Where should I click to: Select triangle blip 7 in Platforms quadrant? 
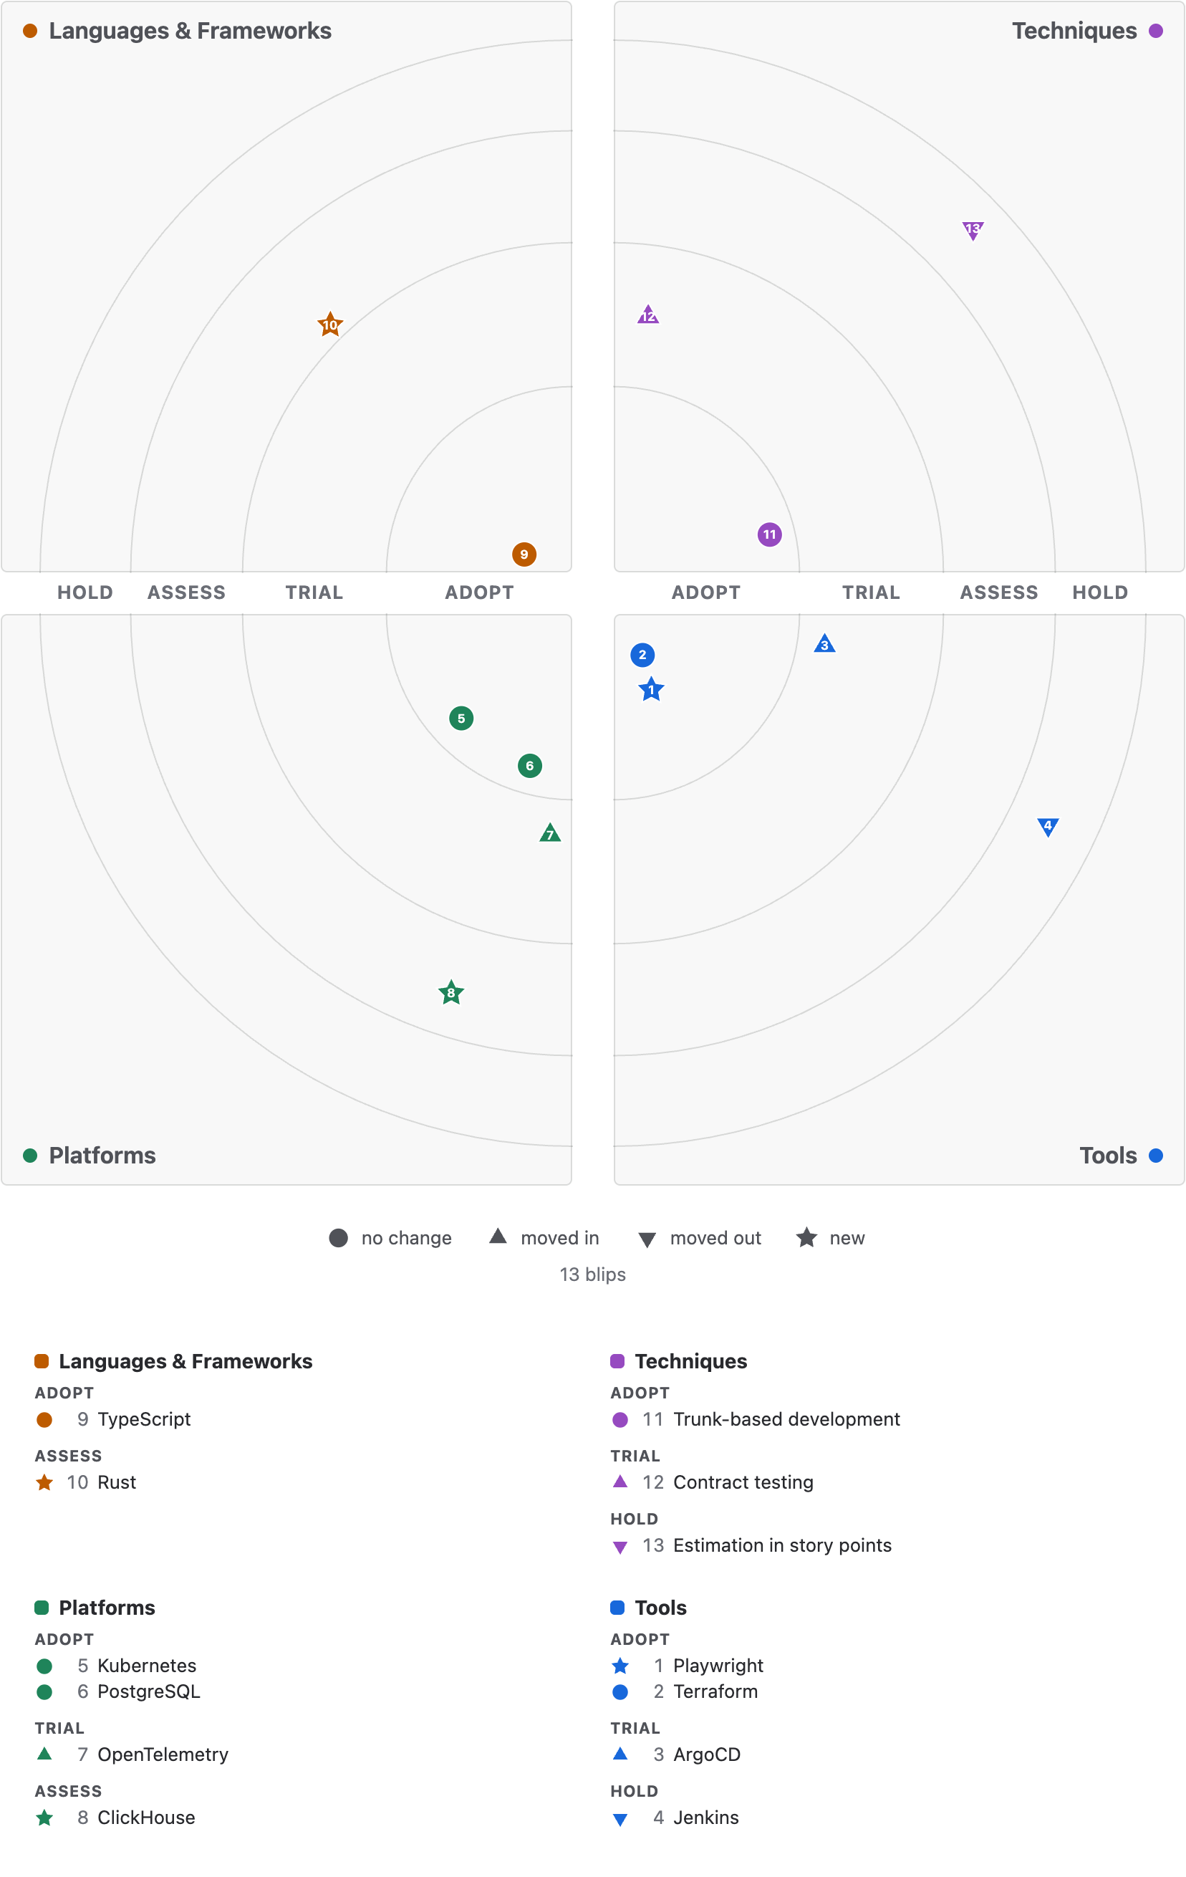550,833
